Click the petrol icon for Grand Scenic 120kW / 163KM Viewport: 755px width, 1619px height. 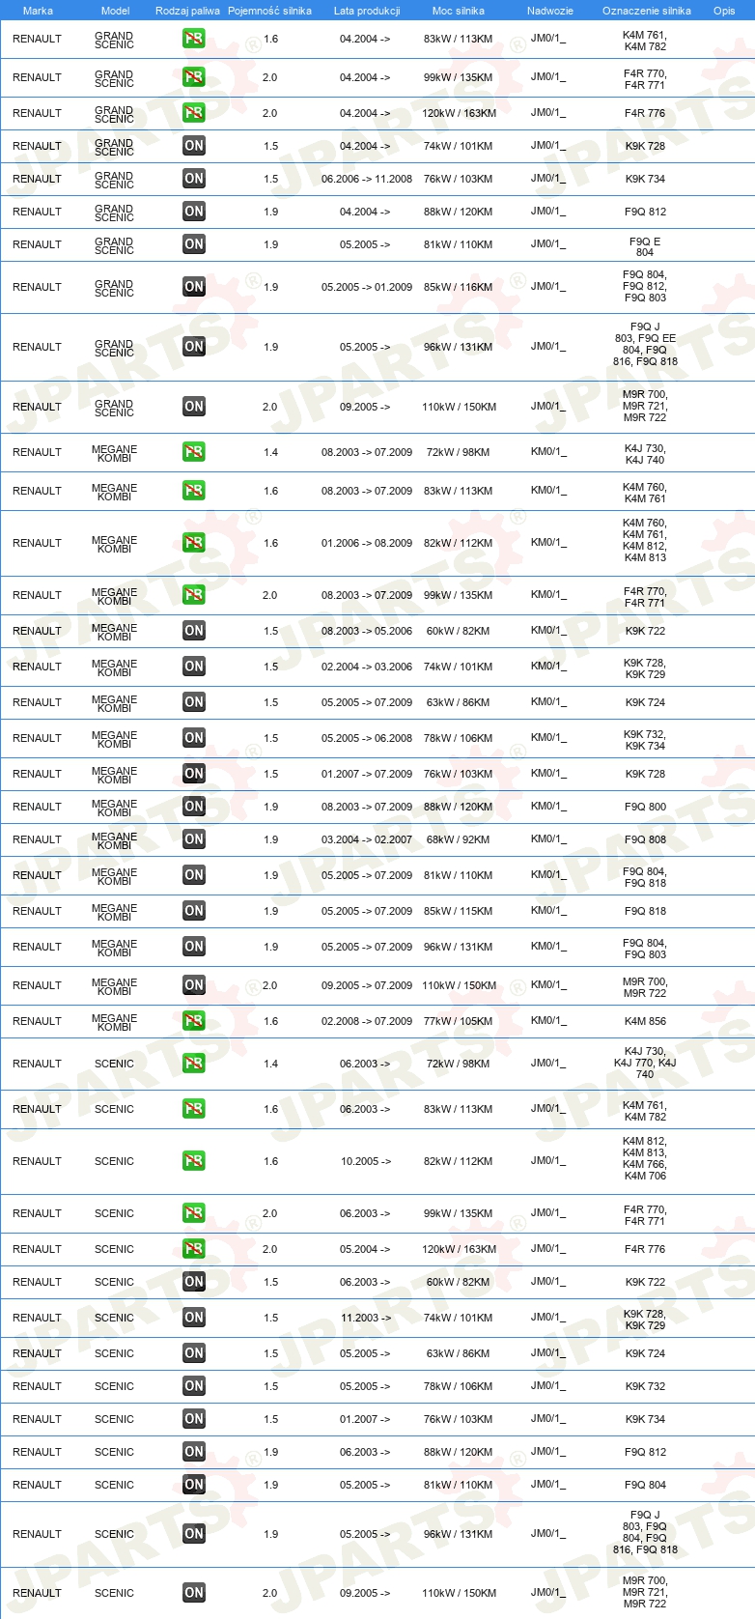pyautogui.click(x=194, y=113)
